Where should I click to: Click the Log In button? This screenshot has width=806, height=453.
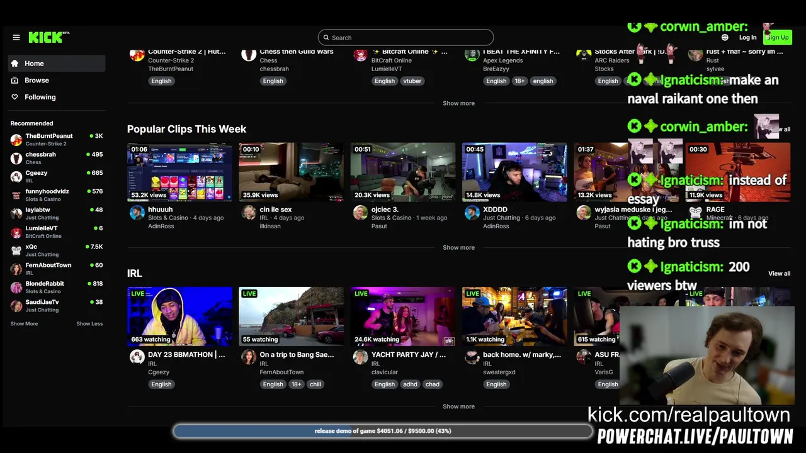tap(747, 37)
